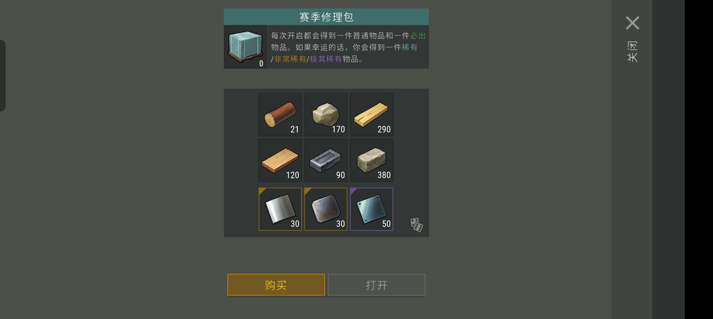This screenshot has width=713, height=319.
Task: Select the purple-framed riveted plate showing 50
Action: pyautogui.click(x=371, y=209)
